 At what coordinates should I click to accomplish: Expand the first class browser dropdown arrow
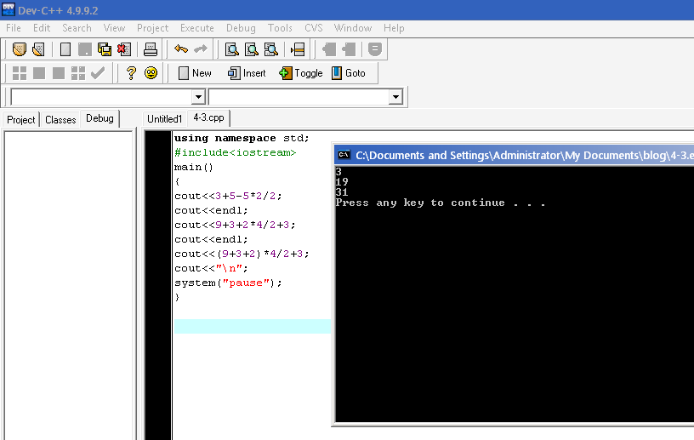point(198,97)
